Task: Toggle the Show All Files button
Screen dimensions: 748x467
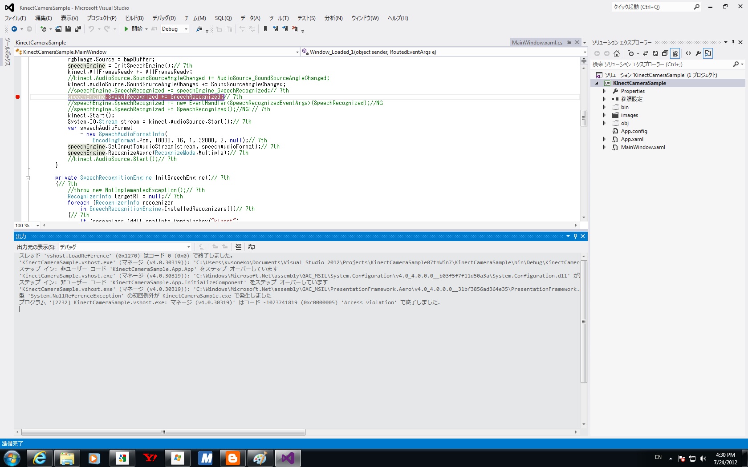Action: tap(675, 53)
